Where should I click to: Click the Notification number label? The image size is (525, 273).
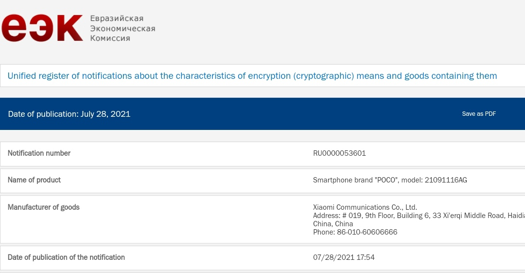[x=39, y=153]
